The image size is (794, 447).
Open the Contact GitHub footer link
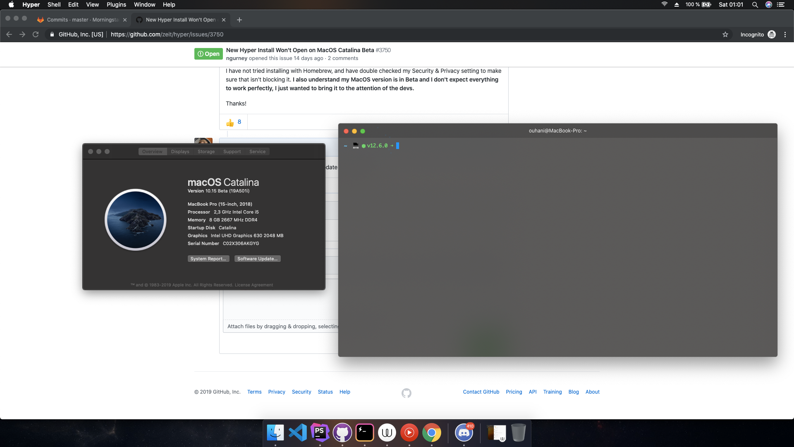(481, 392)
